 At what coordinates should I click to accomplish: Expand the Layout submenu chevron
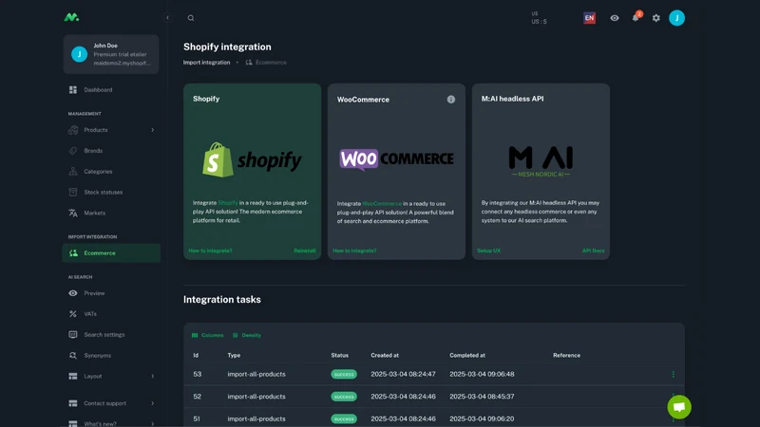152,376
